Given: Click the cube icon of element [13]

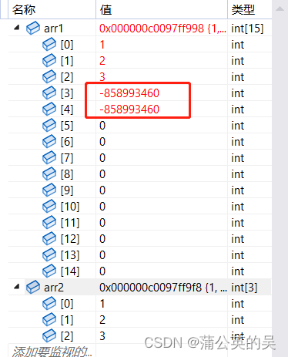Looking at the screenshot, I should point(49,254).
